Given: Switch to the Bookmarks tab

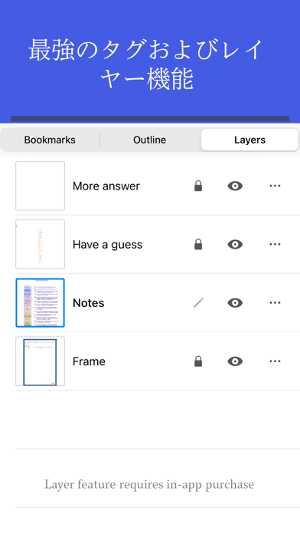Looking at the screenshot, I should (50, 140).
